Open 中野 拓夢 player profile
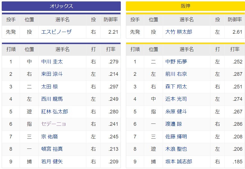The image size is (245, 169). [x=176, y=61]
